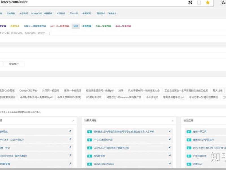This screenshot has height=170, width=226.
Task: Click the 营销推广 button
Action: 14,64
